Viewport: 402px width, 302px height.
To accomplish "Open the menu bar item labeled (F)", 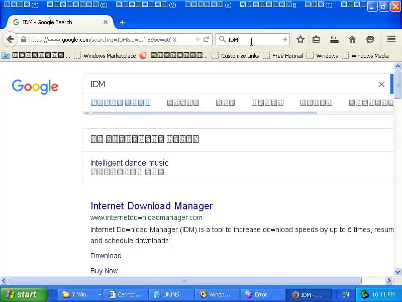I will (22, 5).
